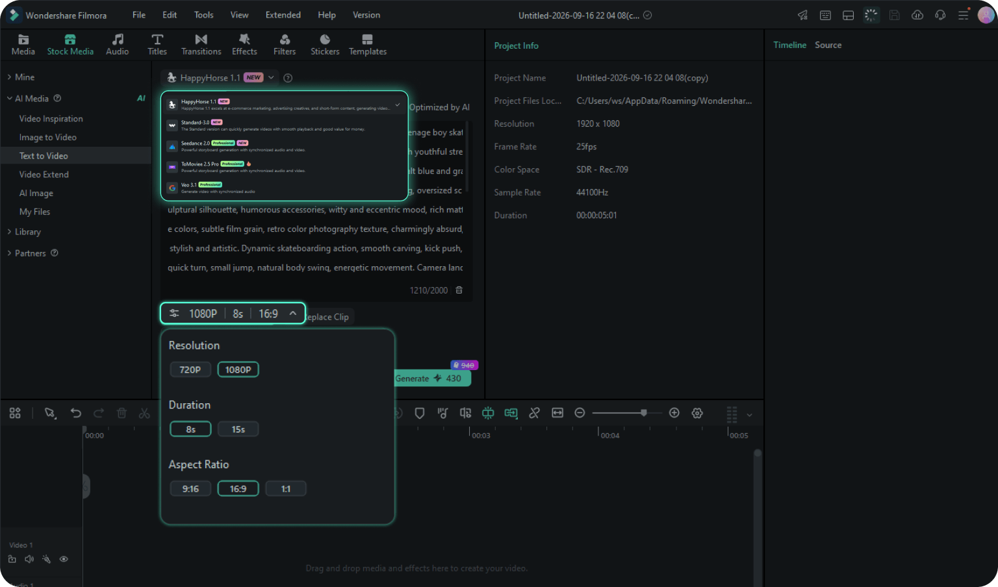This screenshot has width=998, height=587.
Task: Open the Edit menu
Action: (x=170, y=15)
